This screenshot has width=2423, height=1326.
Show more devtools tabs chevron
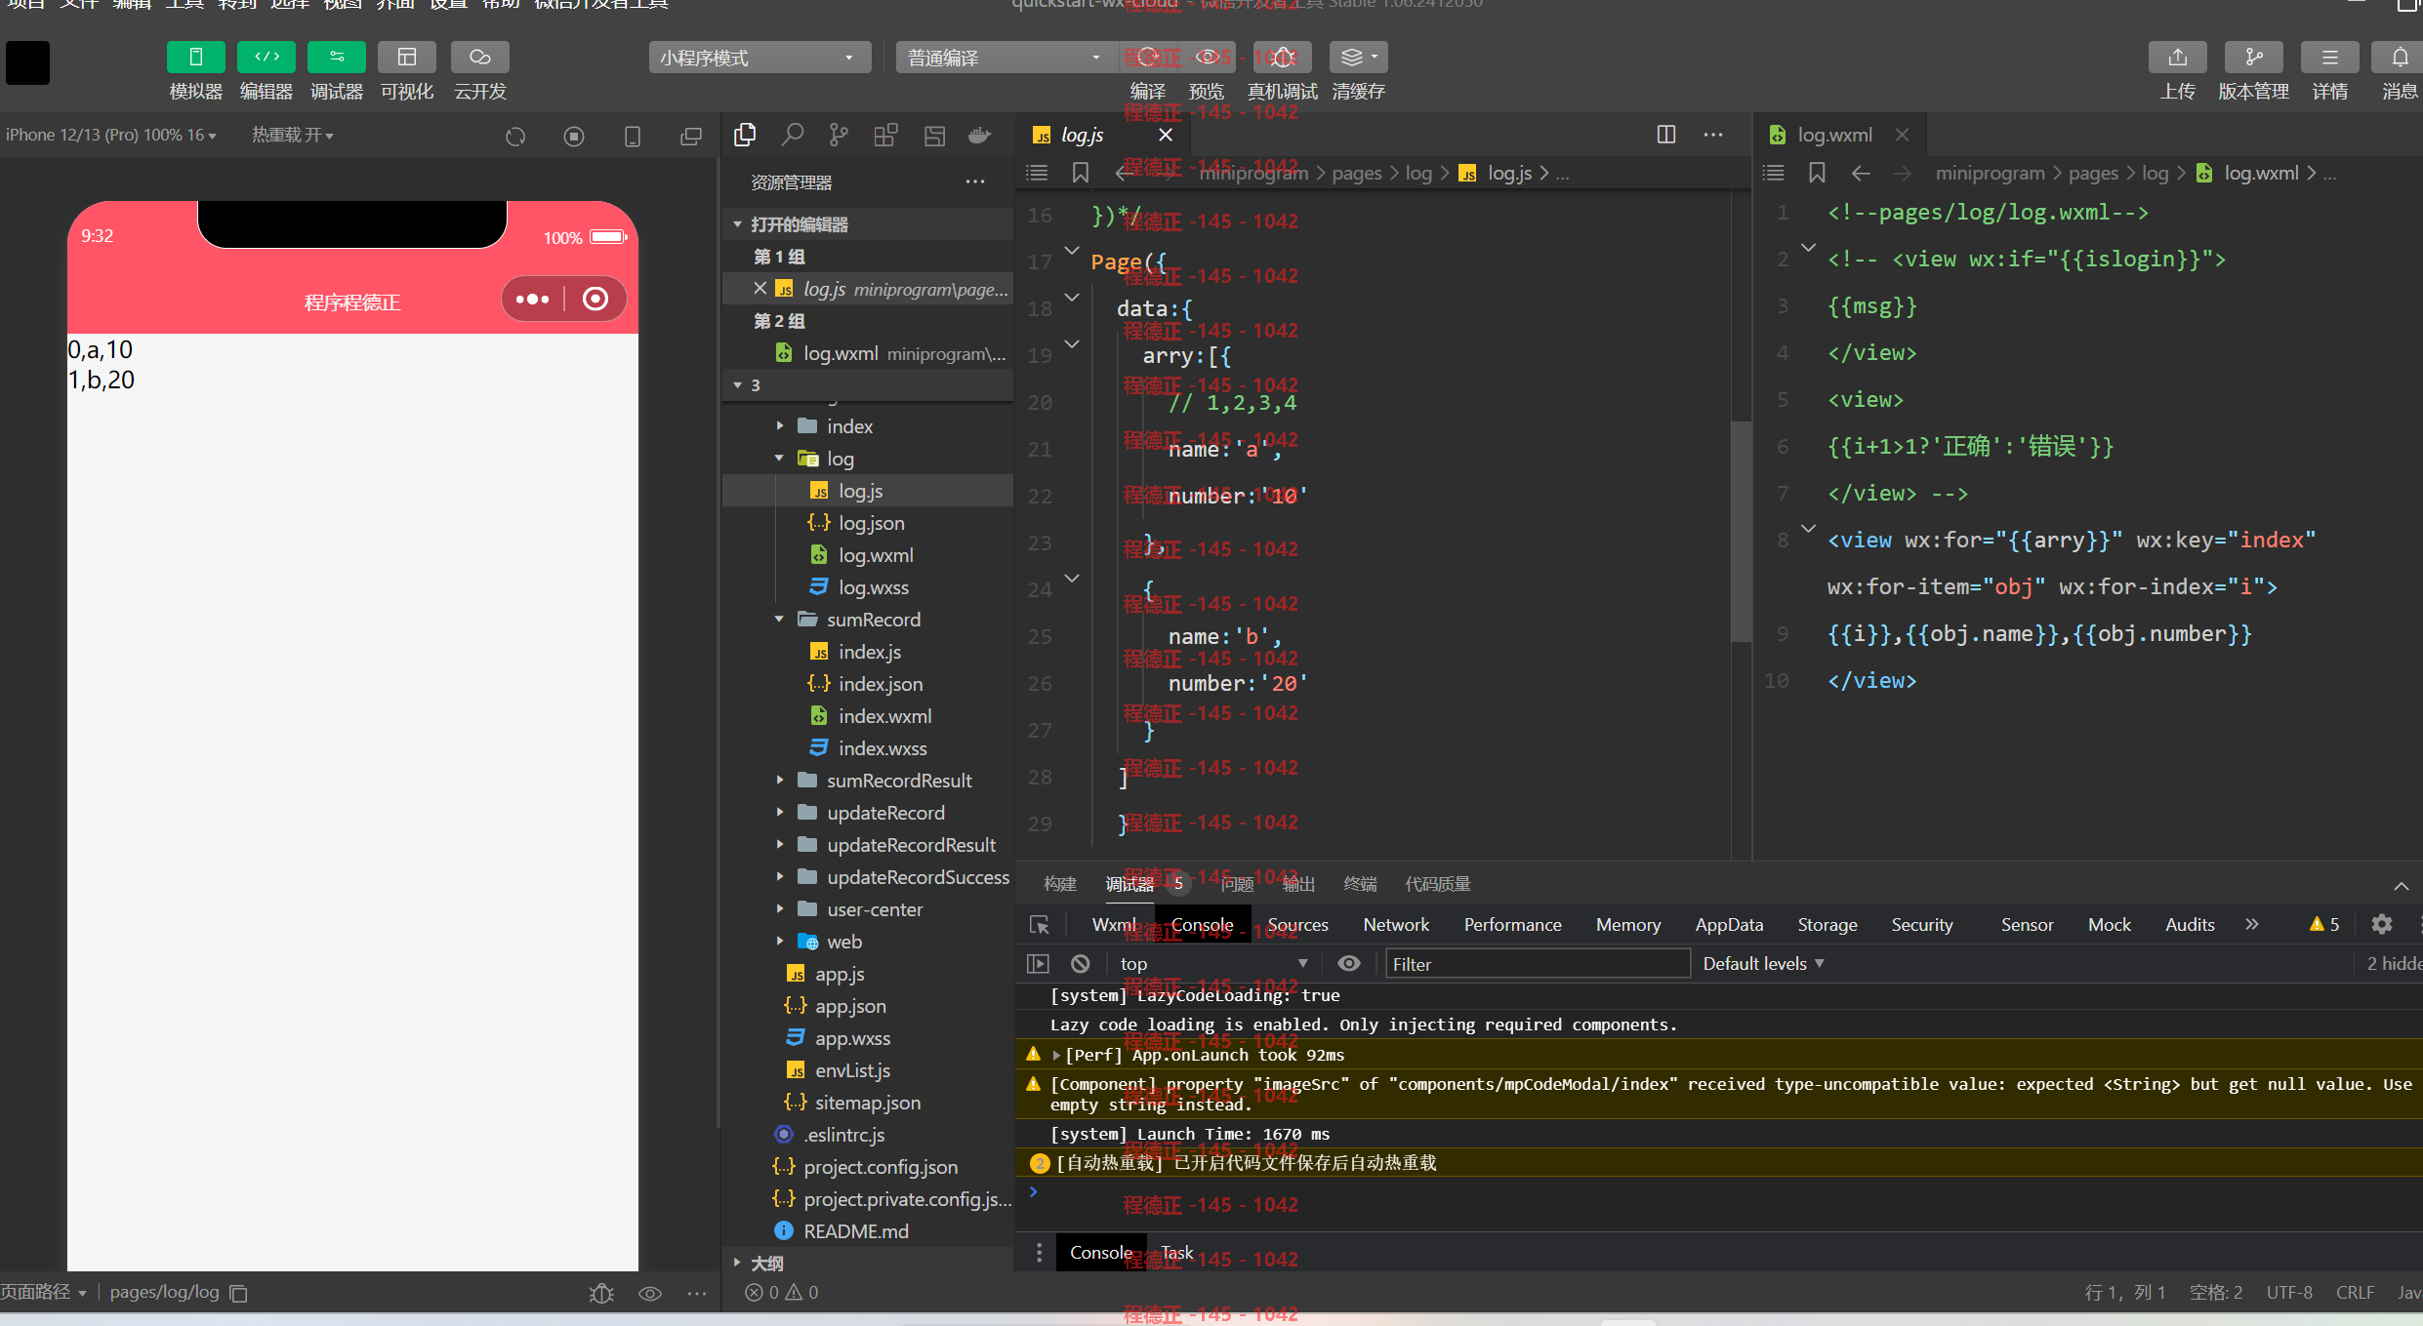(x=2251, y=924)
